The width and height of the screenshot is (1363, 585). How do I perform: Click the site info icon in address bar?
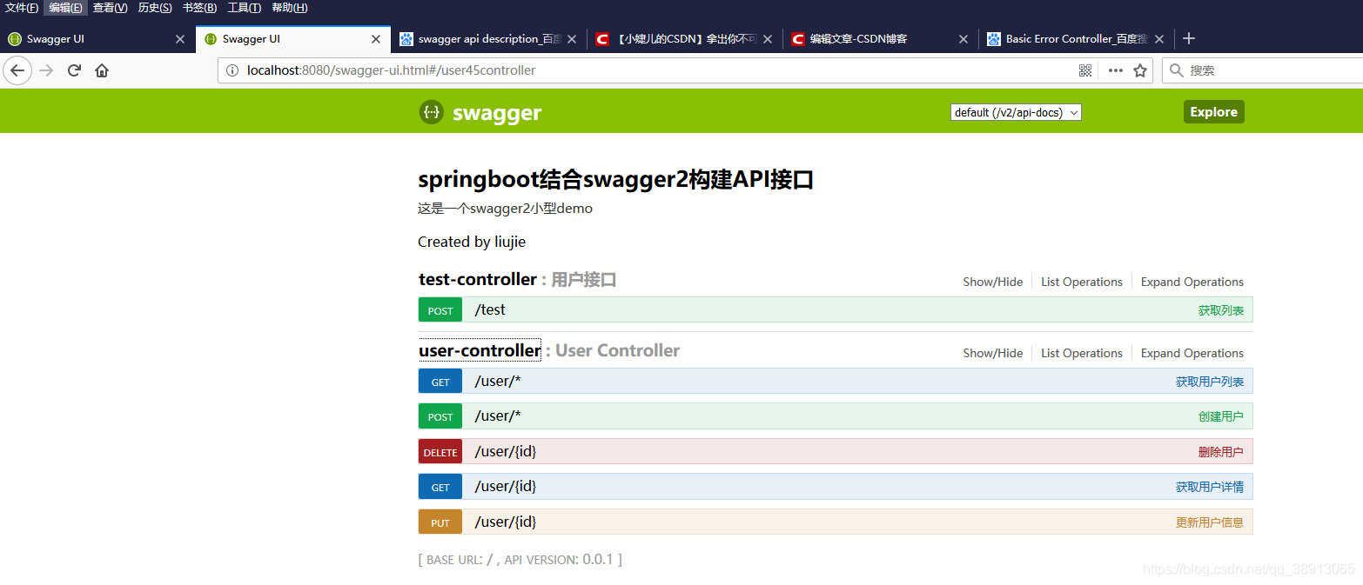click(232, 70)
